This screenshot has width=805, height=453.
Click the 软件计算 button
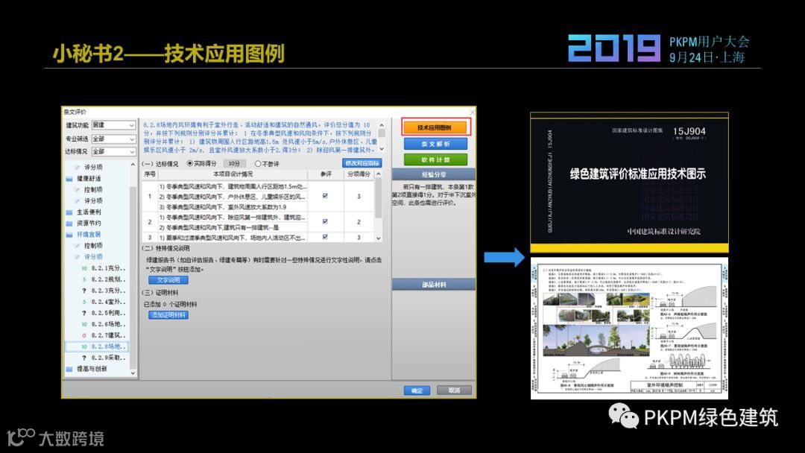tap(435, 159)
